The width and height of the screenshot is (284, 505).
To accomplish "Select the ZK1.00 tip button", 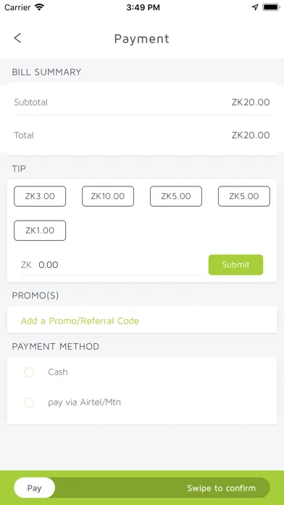I will (x=40, y=231).
